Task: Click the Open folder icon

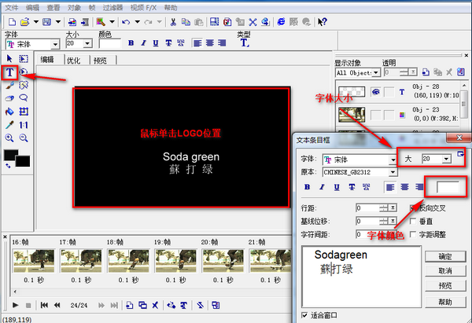Action: click(x=24, y=22)
